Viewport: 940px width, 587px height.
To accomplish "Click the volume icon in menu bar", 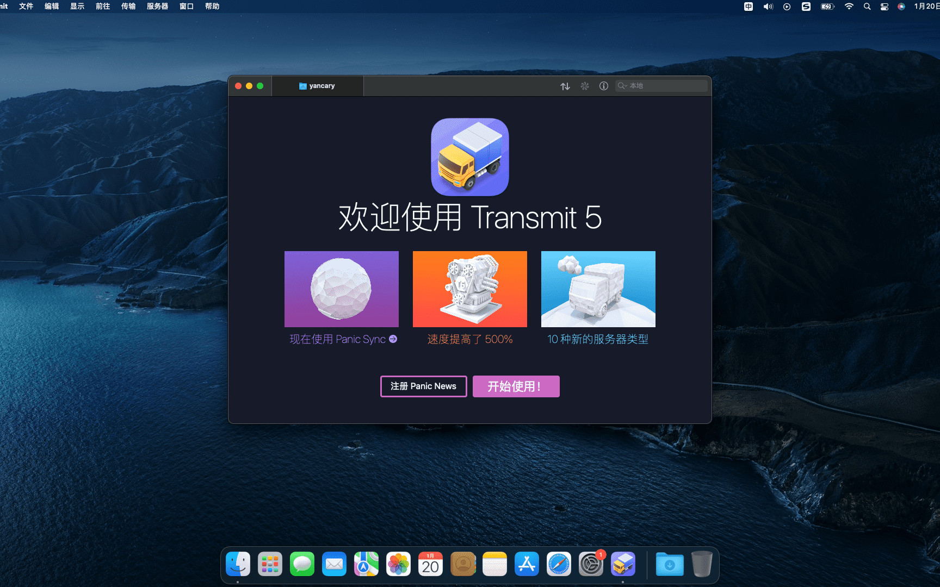I will [x=768, y=7].
